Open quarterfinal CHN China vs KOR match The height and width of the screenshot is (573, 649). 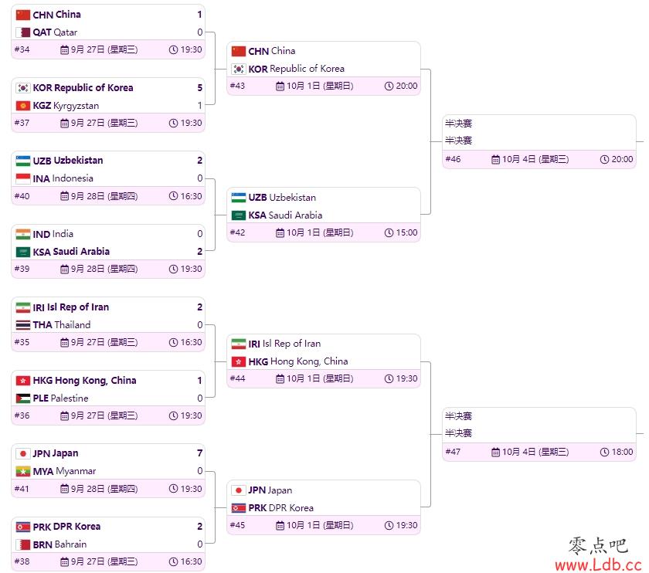coord(324,69)
